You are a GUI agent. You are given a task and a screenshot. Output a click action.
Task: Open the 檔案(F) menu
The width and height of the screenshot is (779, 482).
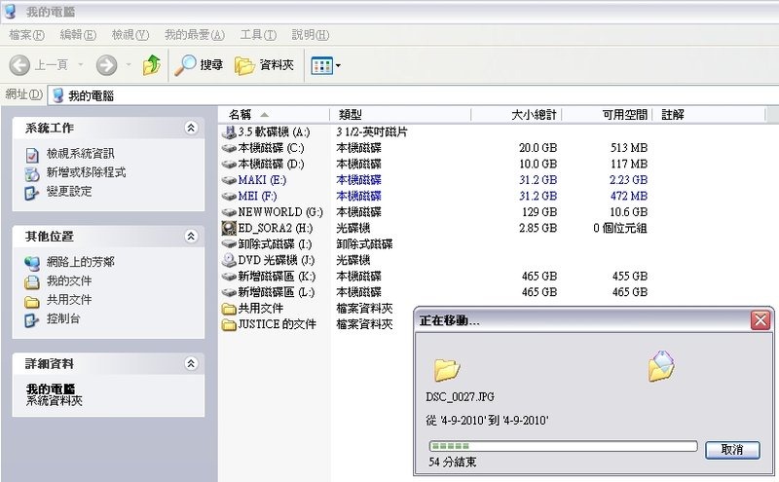tap(26, 35)
